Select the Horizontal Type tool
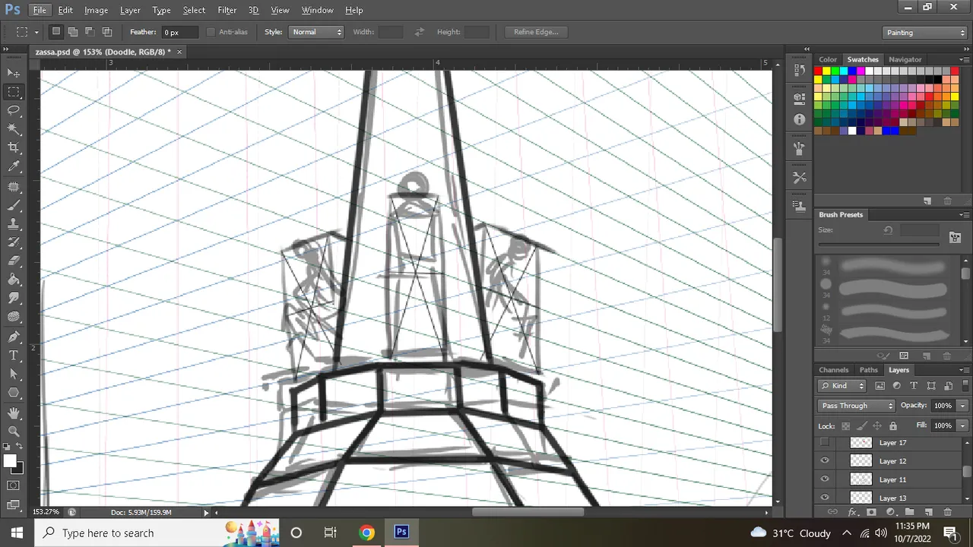The height and width of the screenshot is (547, 973). click(14, 356)
